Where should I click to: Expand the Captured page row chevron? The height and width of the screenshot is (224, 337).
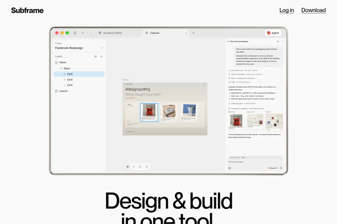pyautogui.click(x=281, y=104)
